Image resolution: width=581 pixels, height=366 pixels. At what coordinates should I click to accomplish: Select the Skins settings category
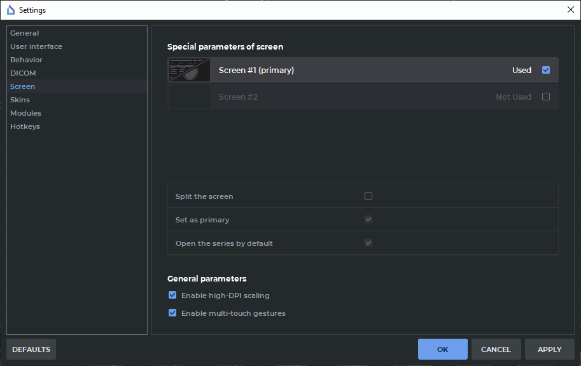[20, 100]
